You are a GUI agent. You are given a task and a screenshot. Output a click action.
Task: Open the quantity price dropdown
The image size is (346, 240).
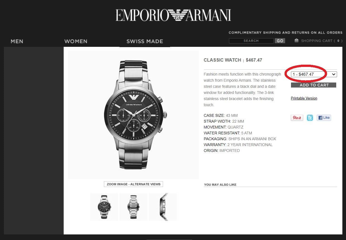click(x=314, y=74)
